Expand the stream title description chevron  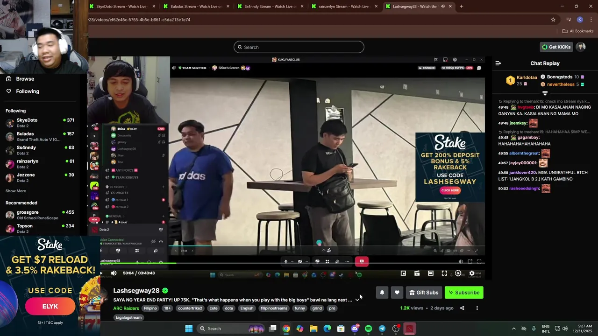pyautogui.click(x=357, y=300)
